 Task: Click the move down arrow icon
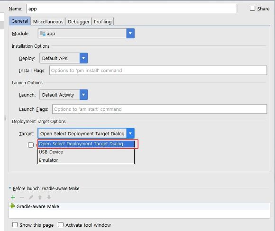tap(49, 197)
